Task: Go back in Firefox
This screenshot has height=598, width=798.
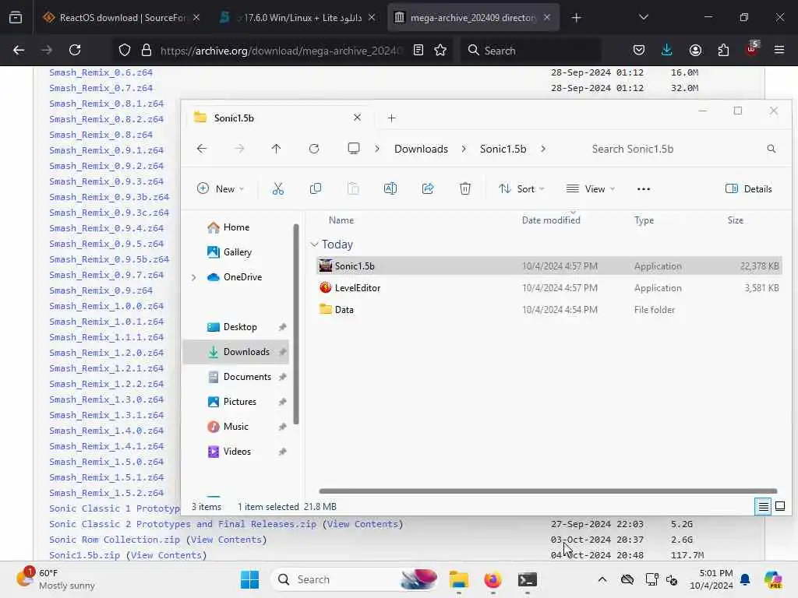Action: coord(19,50)
